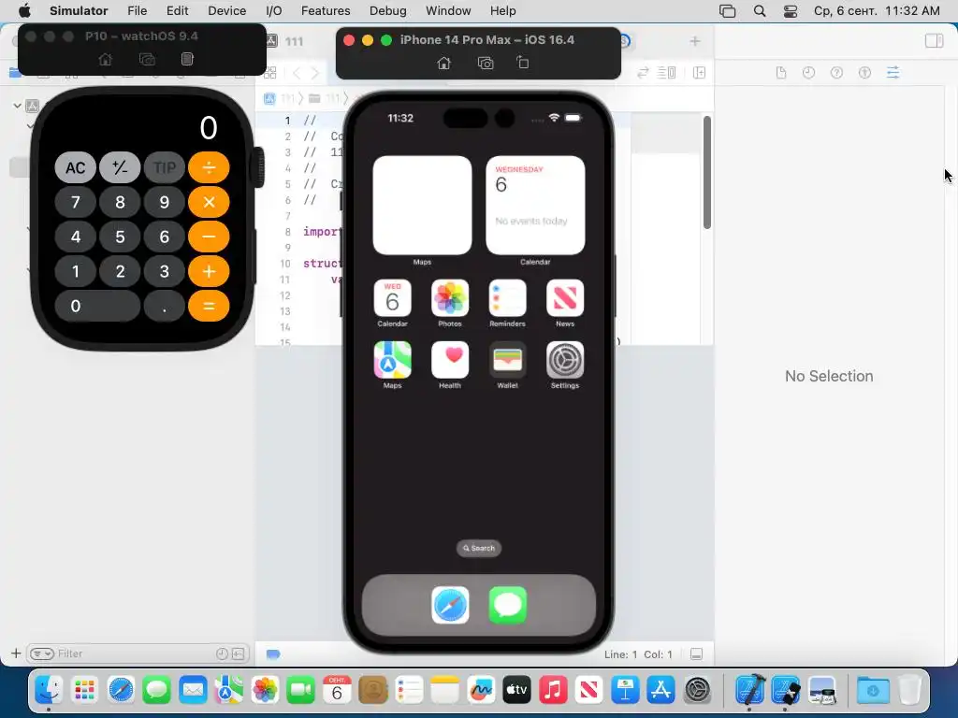Tap the divide key on watch calculator

click(209, 167)
